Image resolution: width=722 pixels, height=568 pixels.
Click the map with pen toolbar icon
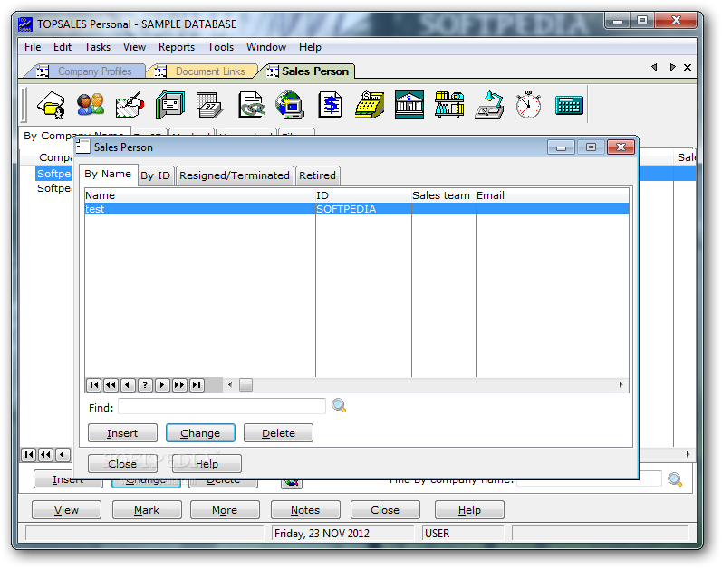tap(130, 105)
